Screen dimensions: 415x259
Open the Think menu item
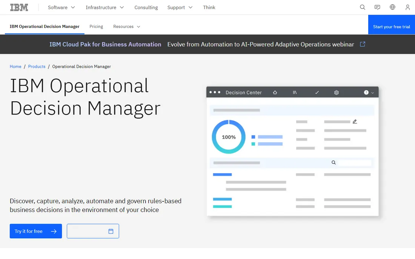click(209, 8)
